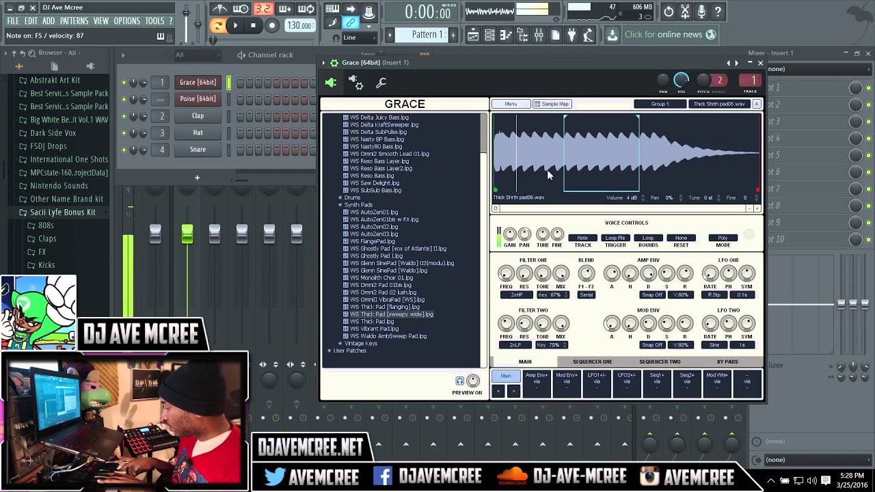The width and height of the screenshot is (875, 492).
Task: Toggle loop recording icon
Action: (306, 9)
